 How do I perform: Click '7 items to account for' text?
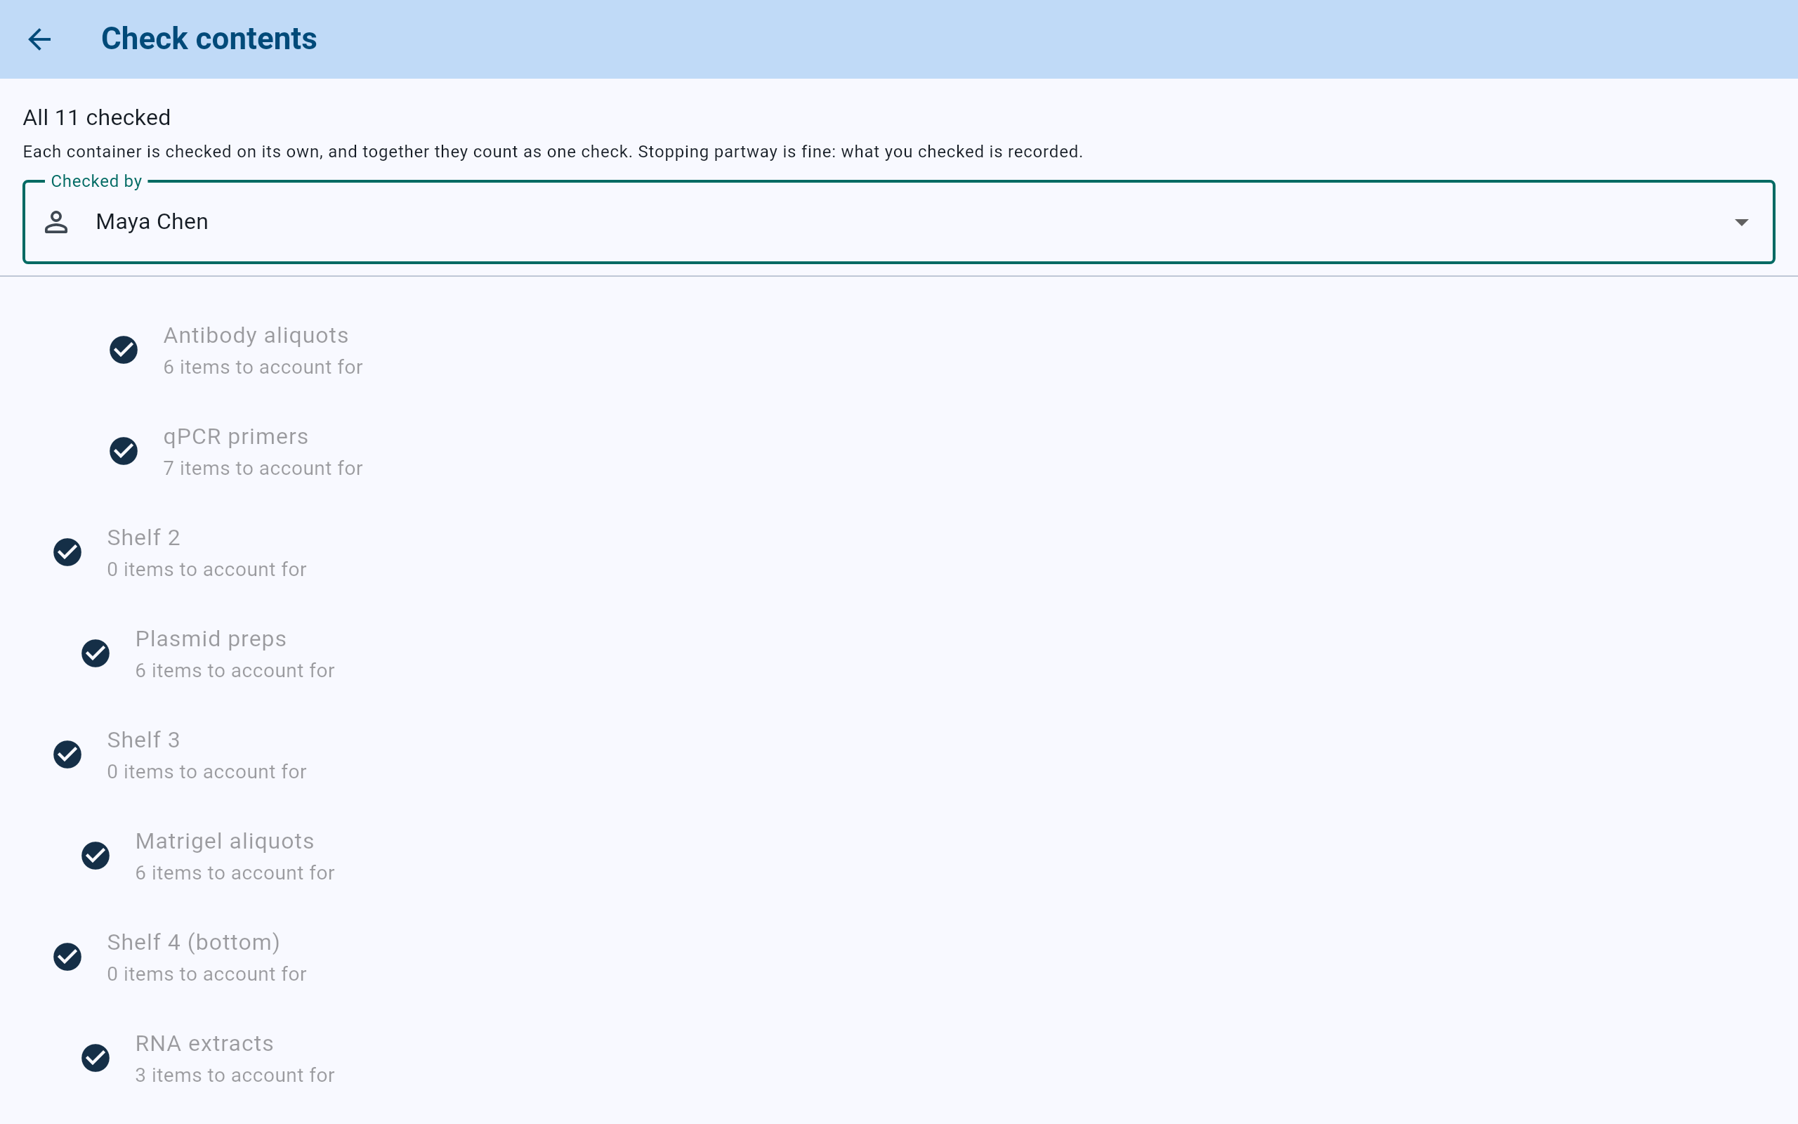click(x=263, y=469)
